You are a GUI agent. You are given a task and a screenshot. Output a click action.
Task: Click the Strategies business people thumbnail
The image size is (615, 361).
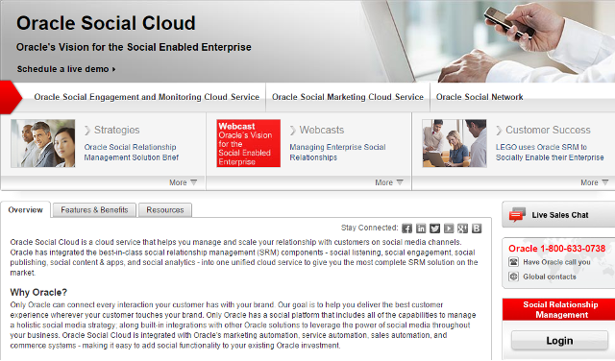coord(42,143)
